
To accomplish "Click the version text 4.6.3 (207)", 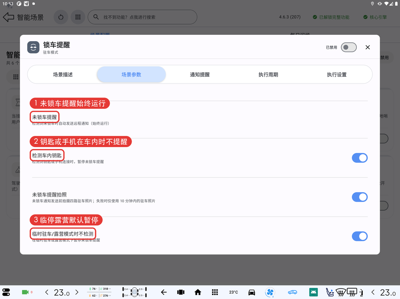I will pyautogui.click(x=290, y=17).
